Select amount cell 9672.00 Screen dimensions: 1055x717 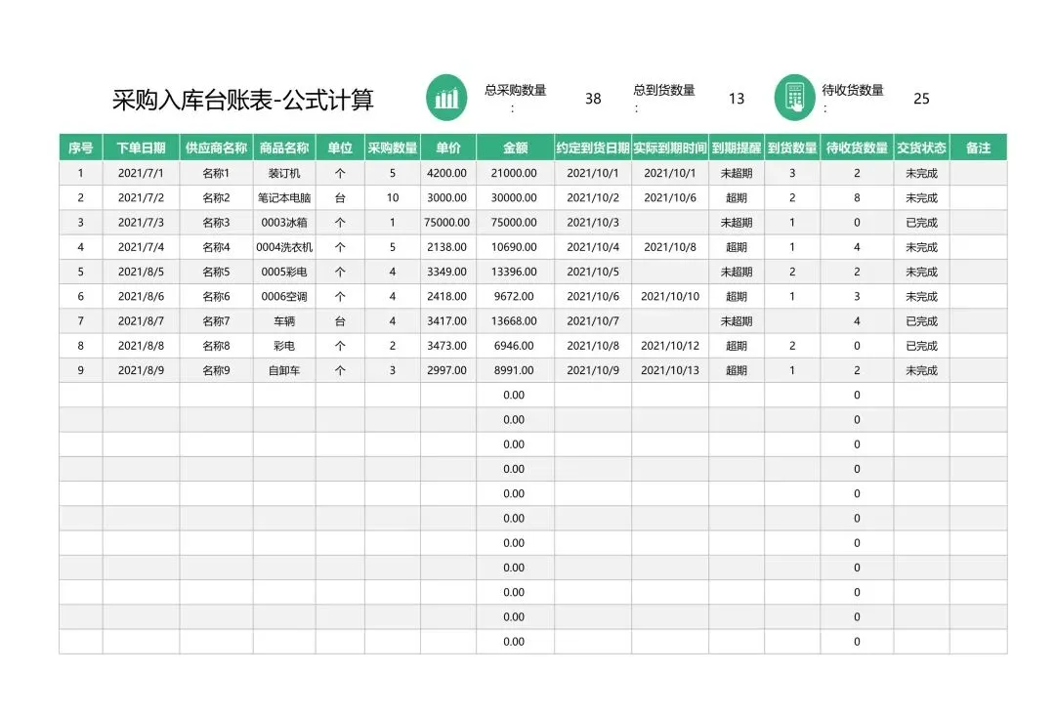click(514, 297)
